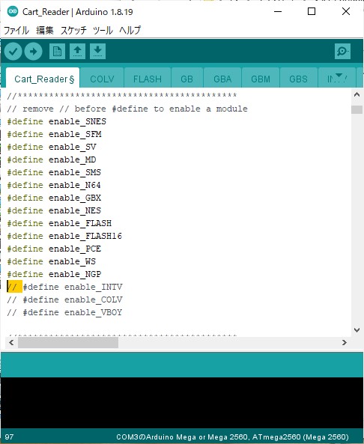The width and height of the screenshot is (364, 444).
Task: Create a new sketch with the page icon
Action: pyautogui.click(x=57, y=51)
